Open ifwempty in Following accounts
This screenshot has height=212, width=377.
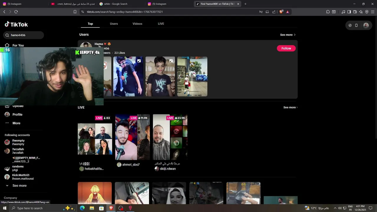click(x=18, y=142)
